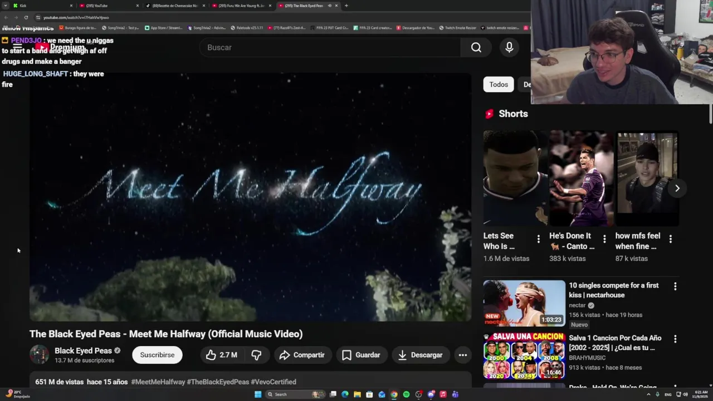Click the Buscar search input field

click(x=331, y=47)
